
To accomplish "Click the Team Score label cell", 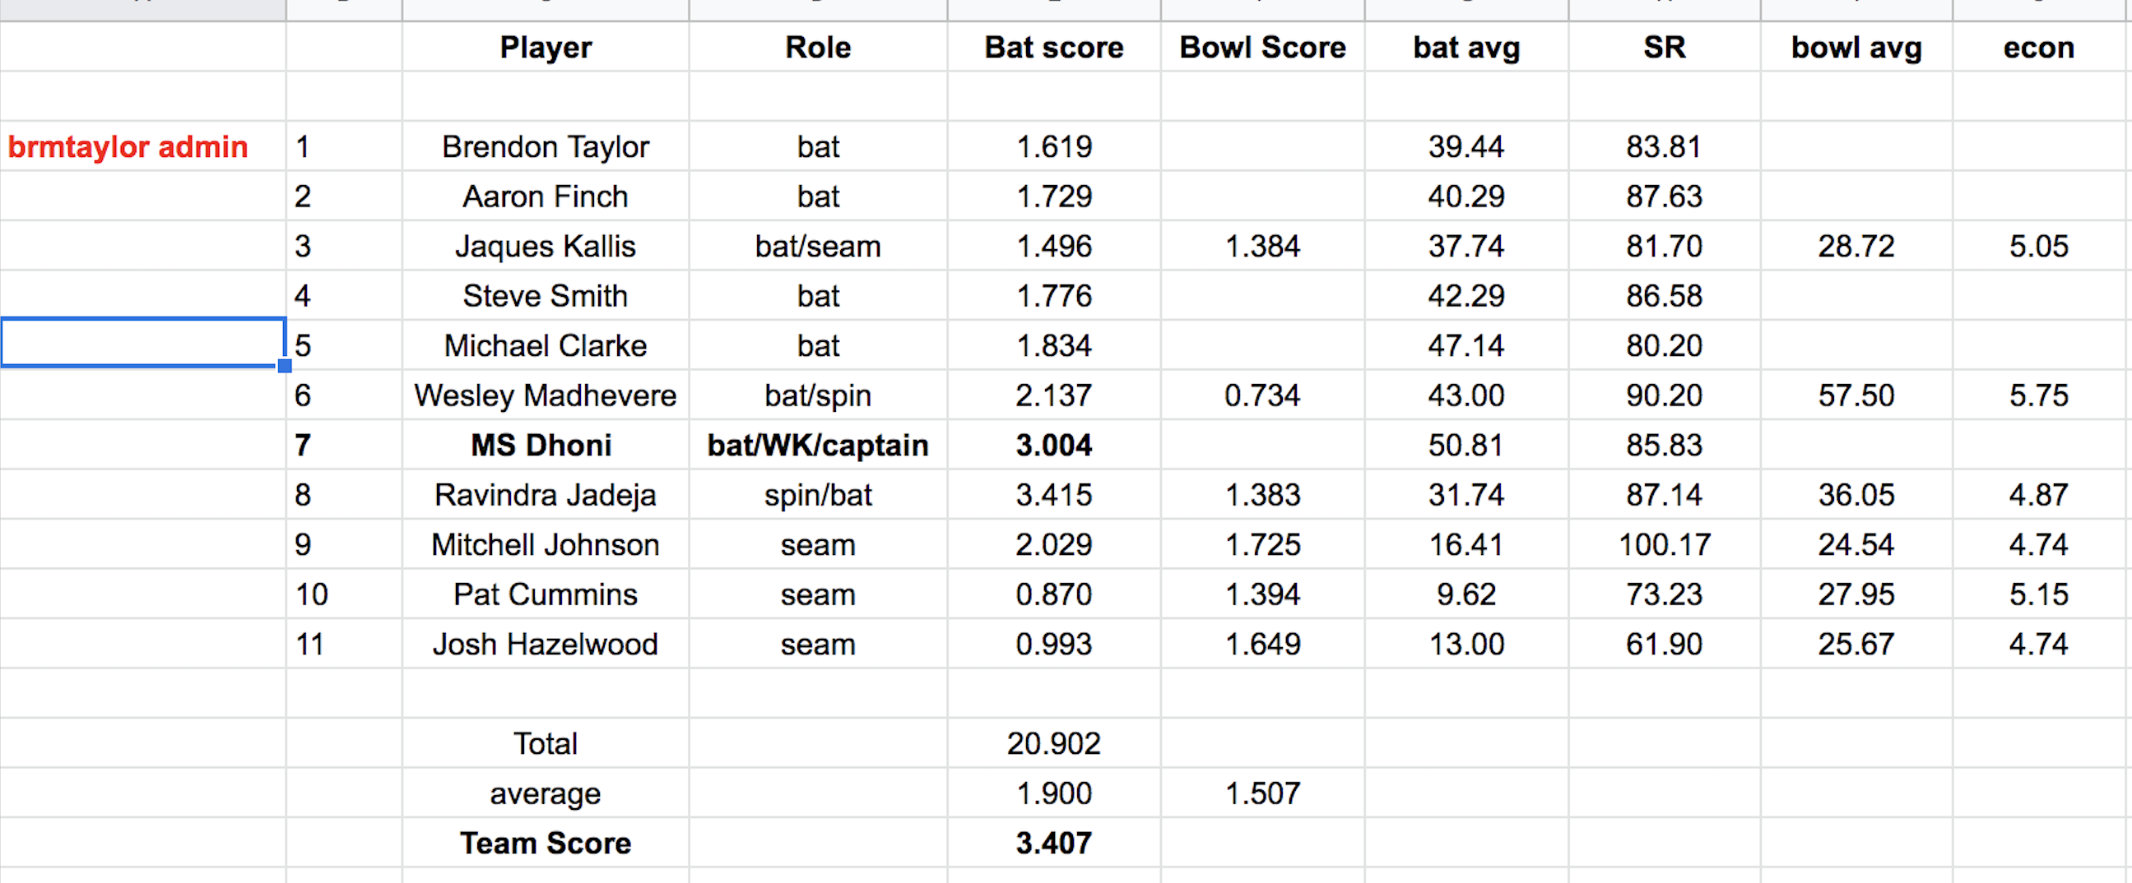I will [x=546, y=844].
